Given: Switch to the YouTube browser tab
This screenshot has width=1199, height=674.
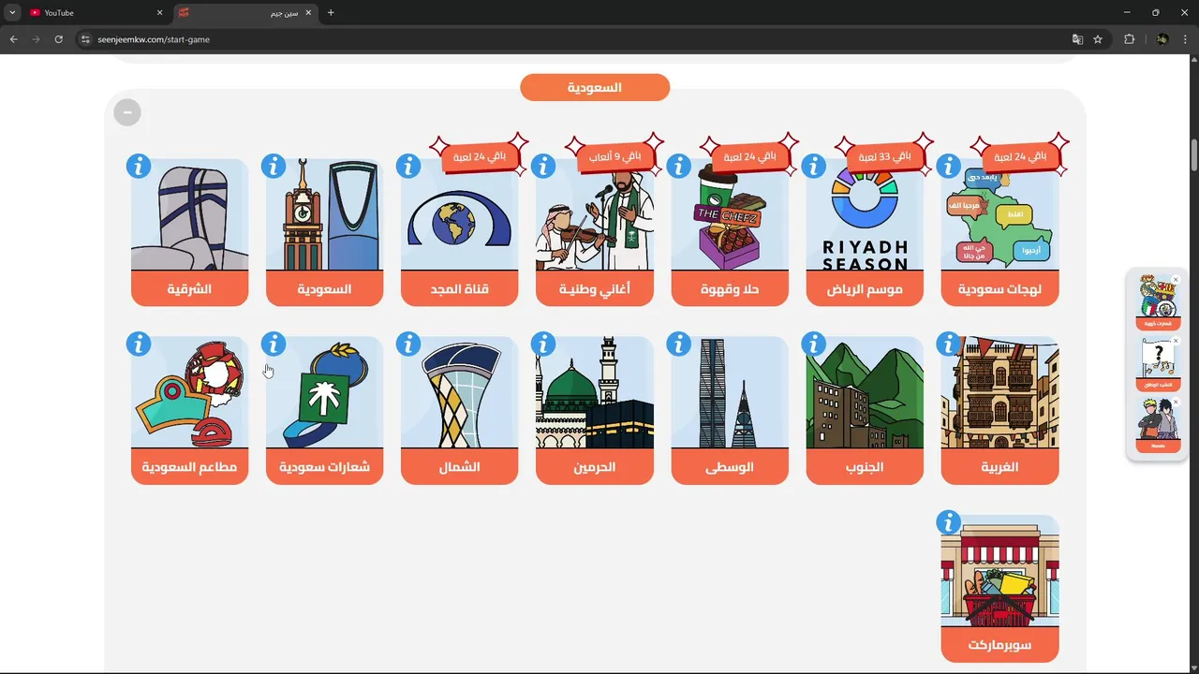Looking at the screenshot, I should click(x=96, y=13).
